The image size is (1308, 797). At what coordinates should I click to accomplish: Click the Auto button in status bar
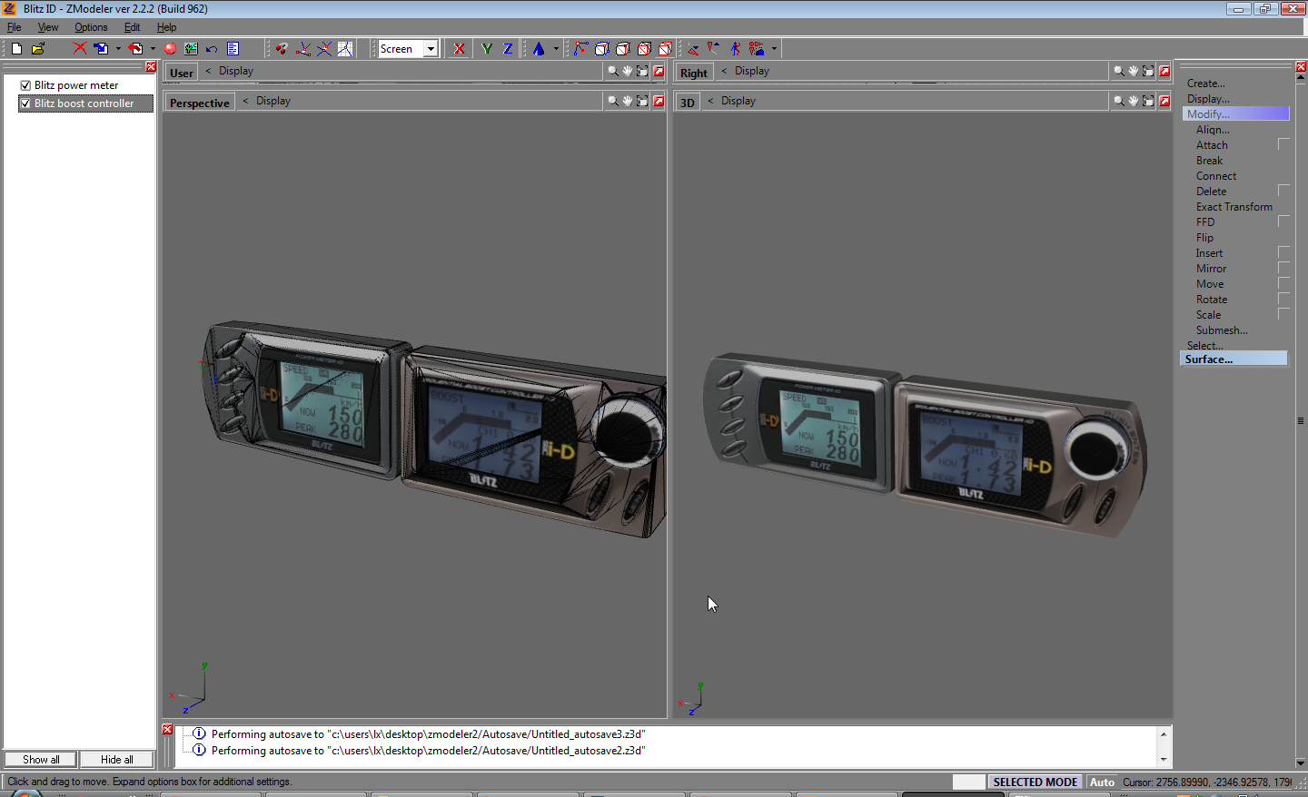coord(1102,782)
